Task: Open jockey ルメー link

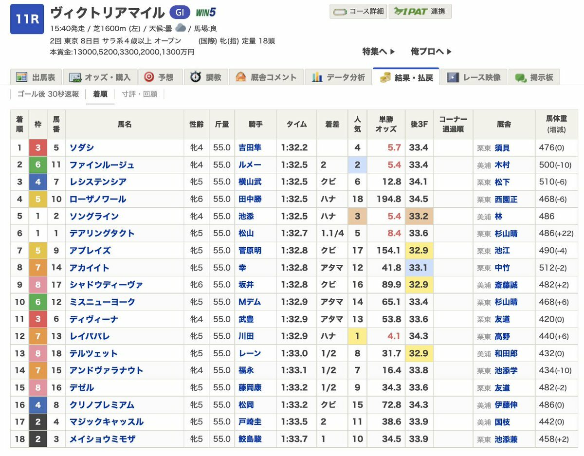Action: pyautogui.click(x=250, y=165)
